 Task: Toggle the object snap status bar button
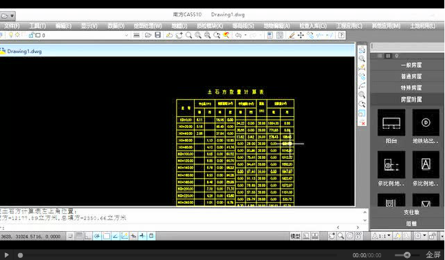point(107,236)
